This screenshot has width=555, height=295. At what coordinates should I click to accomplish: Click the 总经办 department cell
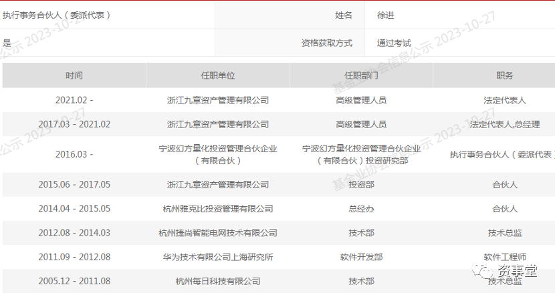(x=361, y=208)
